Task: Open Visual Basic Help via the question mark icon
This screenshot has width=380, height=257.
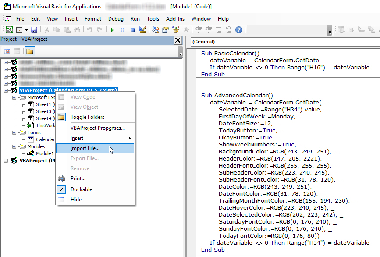Action: 239,30
